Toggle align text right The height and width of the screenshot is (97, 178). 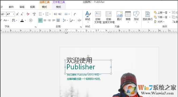tap(49, 20)
